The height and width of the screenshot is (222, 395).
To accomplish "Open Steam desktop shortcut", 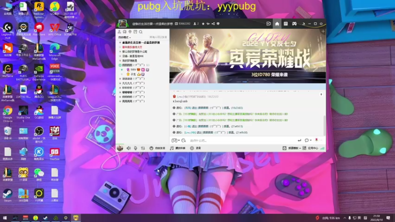I will tap(7, 195).
